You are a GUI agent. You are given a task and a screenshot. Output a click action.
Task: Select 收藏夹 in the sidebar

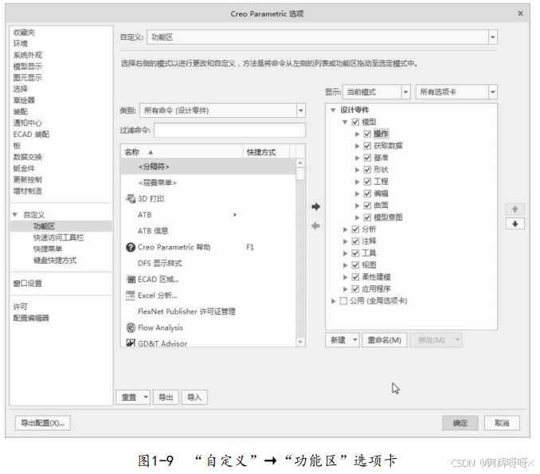[24, 33]
